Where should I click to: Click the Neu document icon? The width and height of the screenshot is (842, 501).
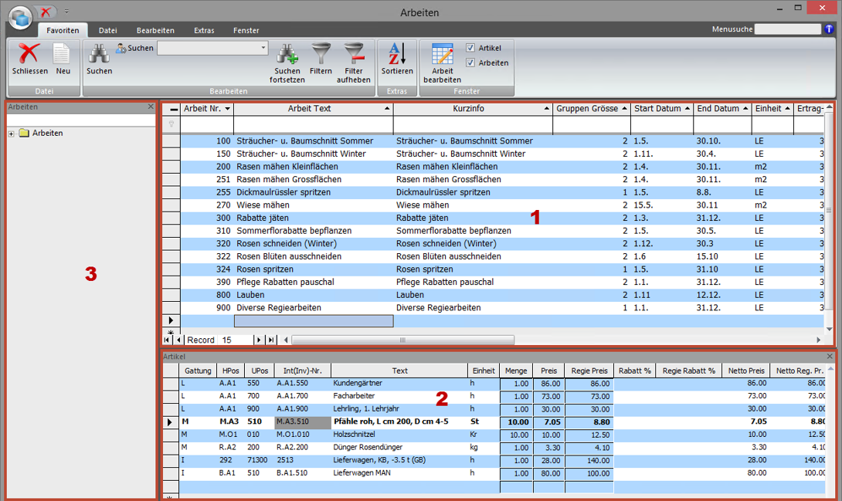pyautogui.click(x=62, y=55)
